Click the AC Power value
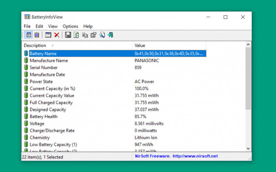The height and width of the screenshot is (172, 276). pyautogui.click(x=144, y=82)
